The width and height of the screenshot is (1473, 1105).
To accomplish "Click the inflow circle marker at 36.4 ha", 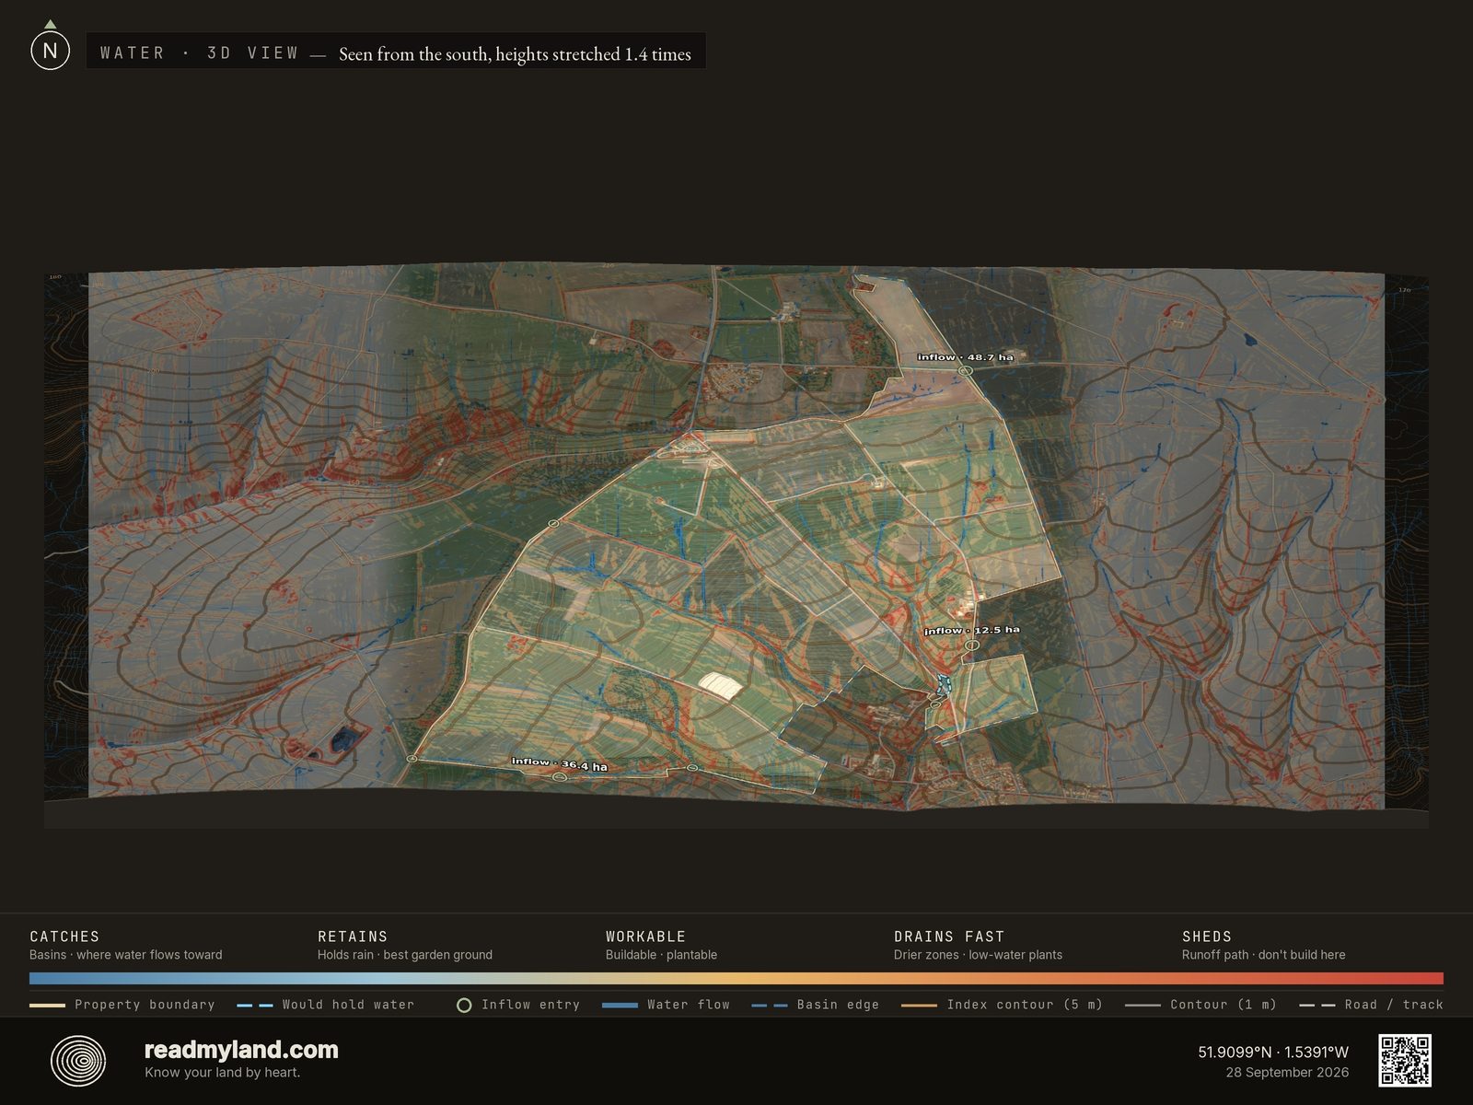I will pos(560,777).
